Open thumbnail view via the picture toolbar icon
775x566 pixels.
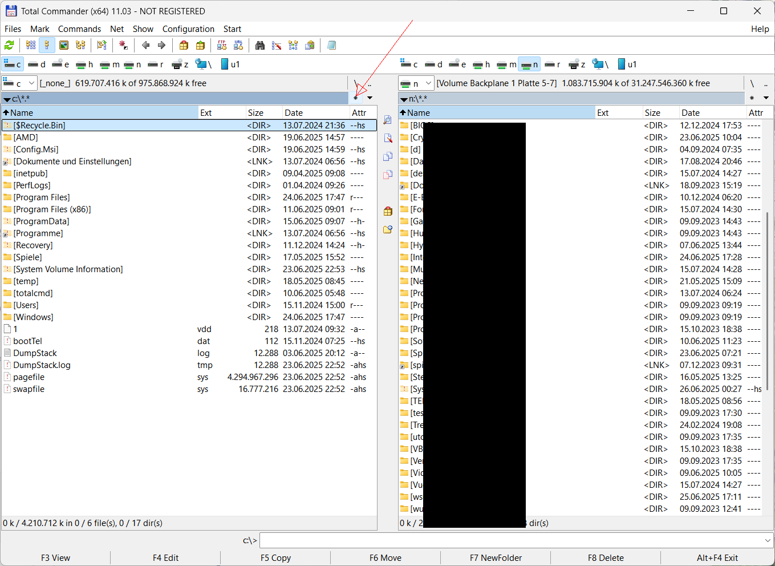(x=64, y=45)
